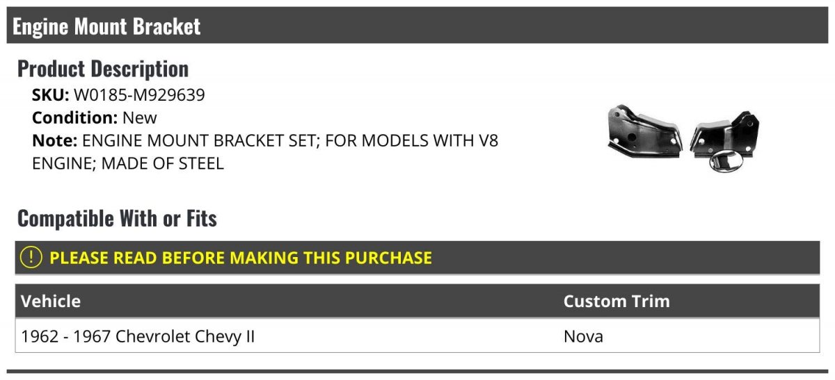Click the Custom Trim column header
Viewport: 835px width, 380px height.
point(617,301)
